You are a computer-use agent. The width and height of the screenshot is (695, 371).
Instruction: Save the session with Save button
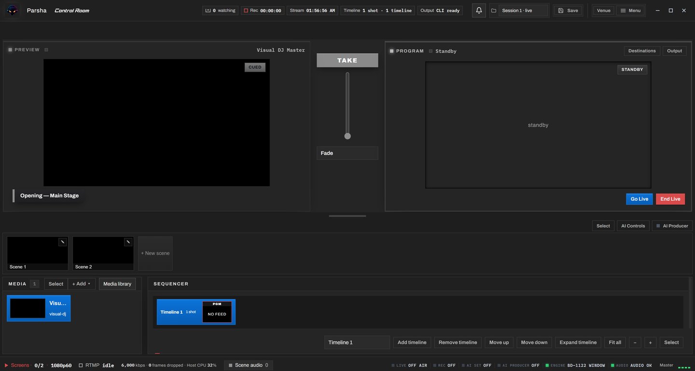[x=568, y=10]
